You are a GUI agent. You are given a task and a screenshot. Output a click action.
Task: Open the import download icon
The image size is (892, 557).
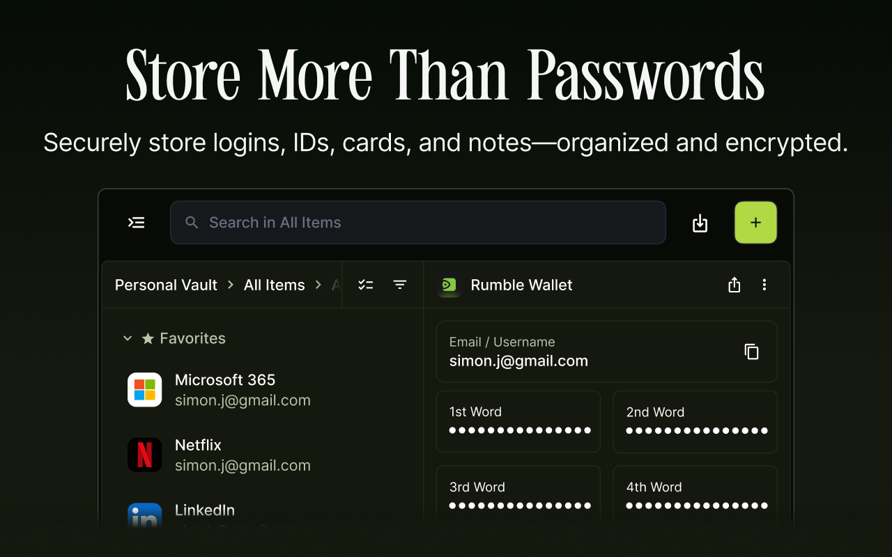tap(700, 223)
